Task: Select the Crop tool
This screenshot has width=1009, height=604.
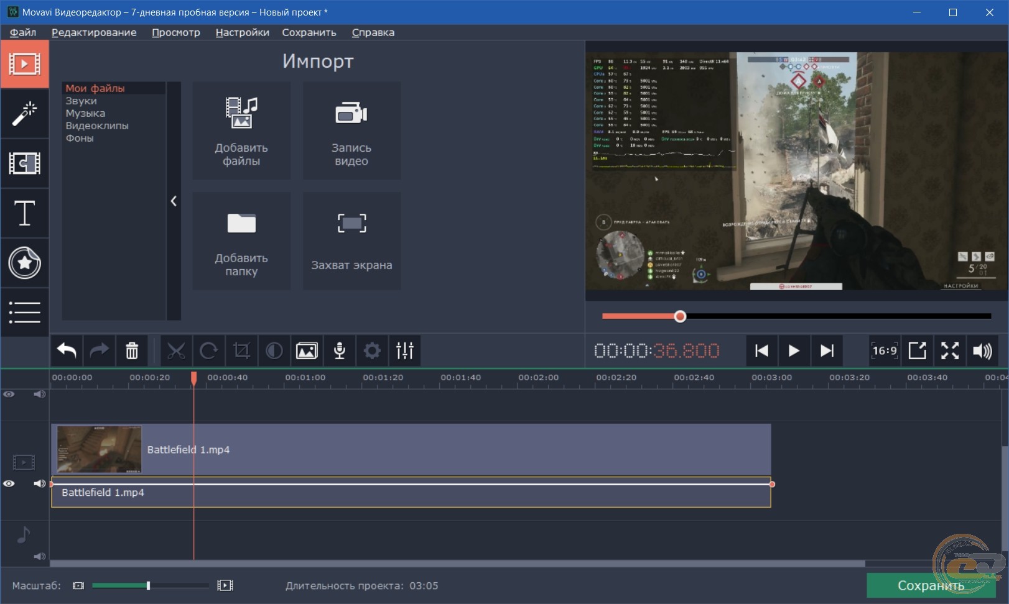Action: [241, 351]
